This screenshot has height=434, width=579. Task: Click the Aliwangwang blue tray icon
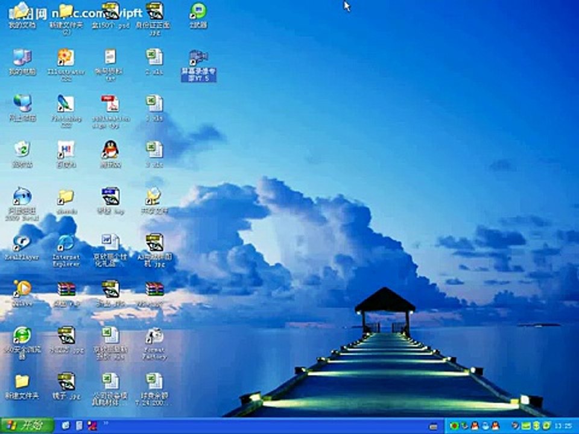485,426
